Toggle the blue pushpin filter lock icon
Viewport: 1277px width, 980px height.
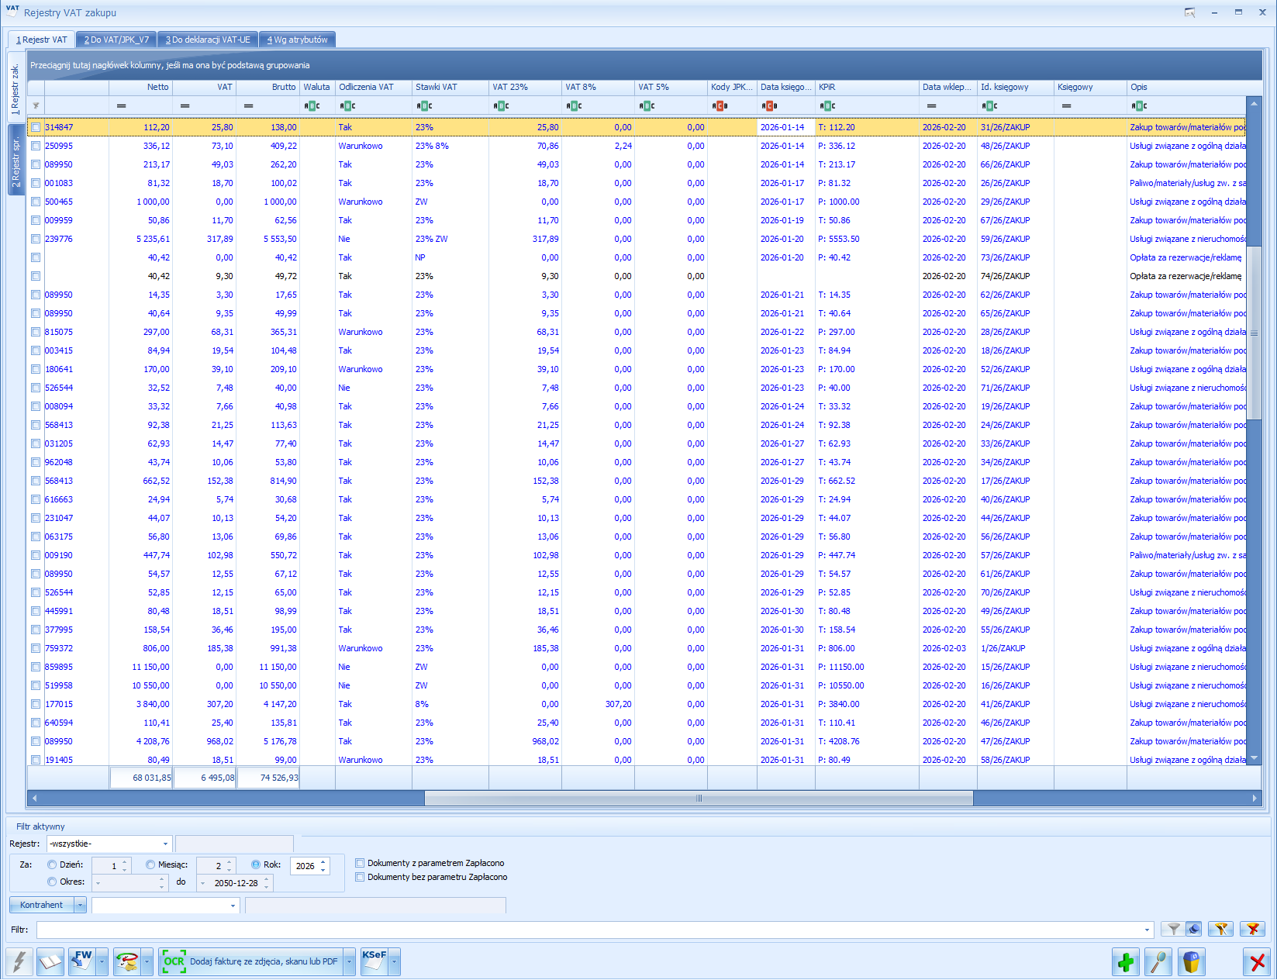tap(1194, 929)
